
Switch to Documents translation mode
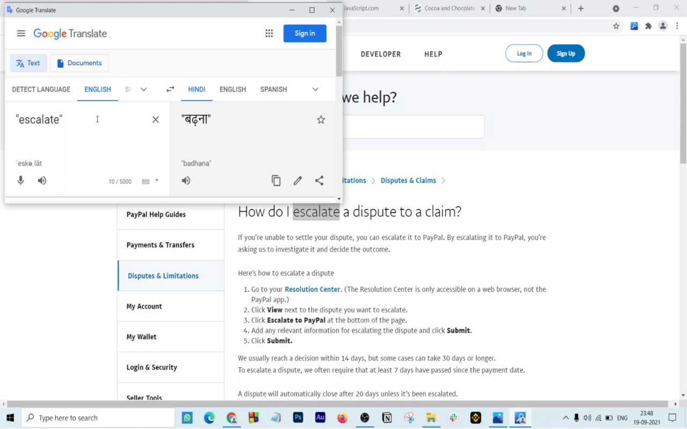[79, 63]
